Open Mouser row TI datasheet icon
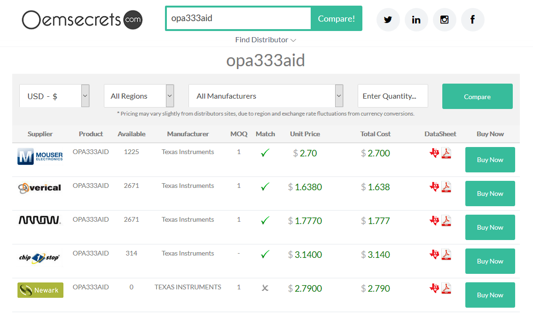 (434, 153)
